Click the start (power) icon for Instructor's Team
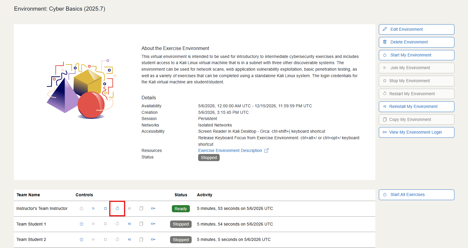 point(81,208)
